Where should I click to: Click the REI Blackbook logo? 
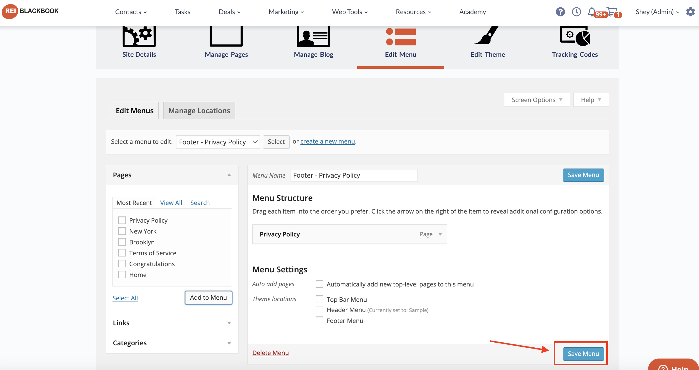(30, 11)
